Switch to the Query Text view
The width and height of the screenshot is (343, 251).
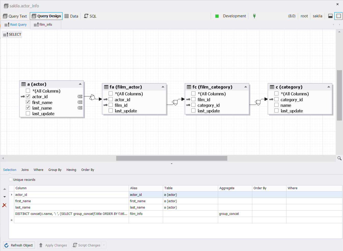click(x=15, y=16)
